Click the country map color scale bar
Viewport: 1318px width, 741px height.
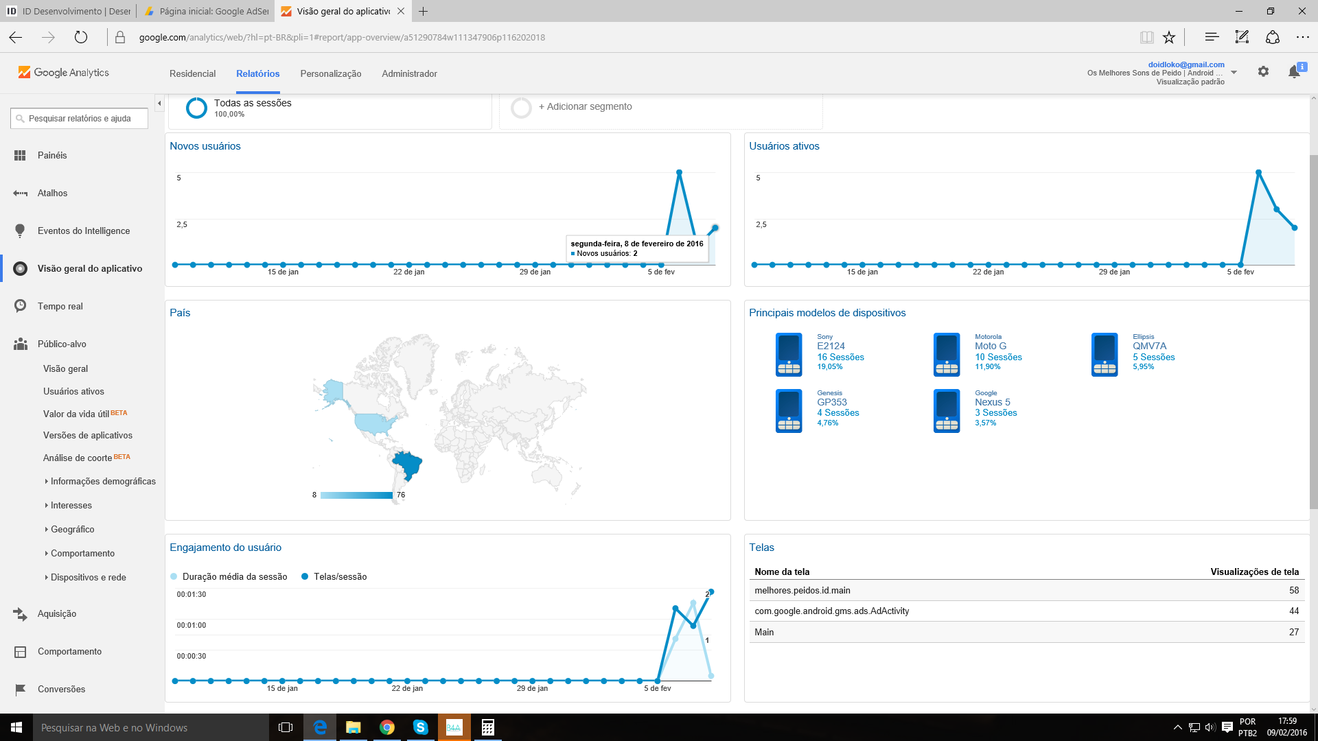(x=356, y=495)
